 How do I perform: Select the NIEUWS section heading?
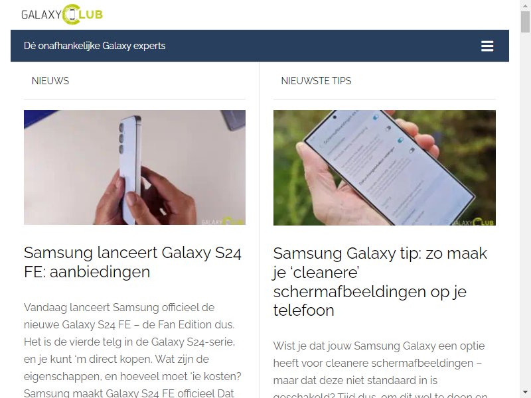pyautogui.click(x=50, y=80)
